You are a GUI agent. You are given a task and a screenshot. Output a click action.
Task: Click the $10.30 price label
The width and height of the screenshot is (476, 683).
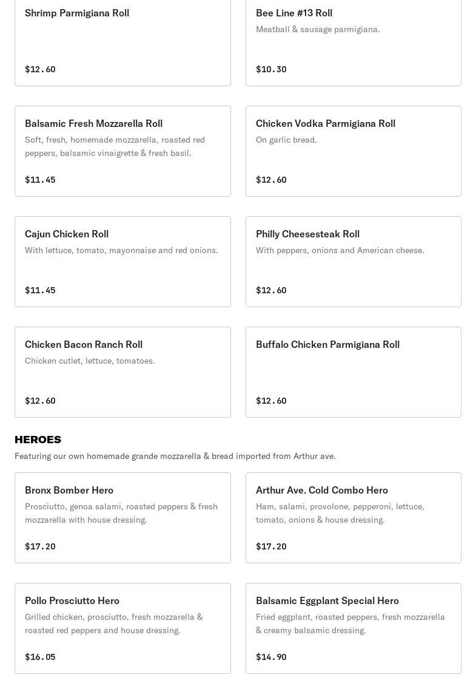pos(271,69)
